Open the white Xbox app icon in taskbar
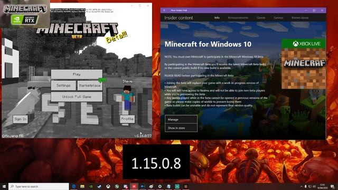Screen dimensions: 338x190 click(108, 186)
